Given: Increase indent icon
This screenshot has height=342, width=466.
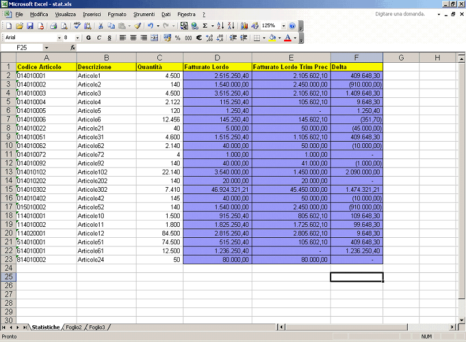Looking at the screenshot, I should 244,38.
